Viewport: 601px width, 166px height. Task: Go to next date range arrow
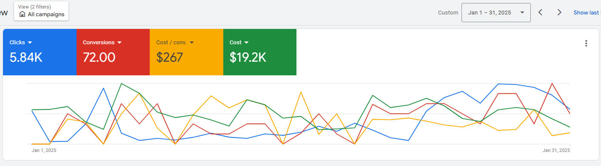click(559, 12)
